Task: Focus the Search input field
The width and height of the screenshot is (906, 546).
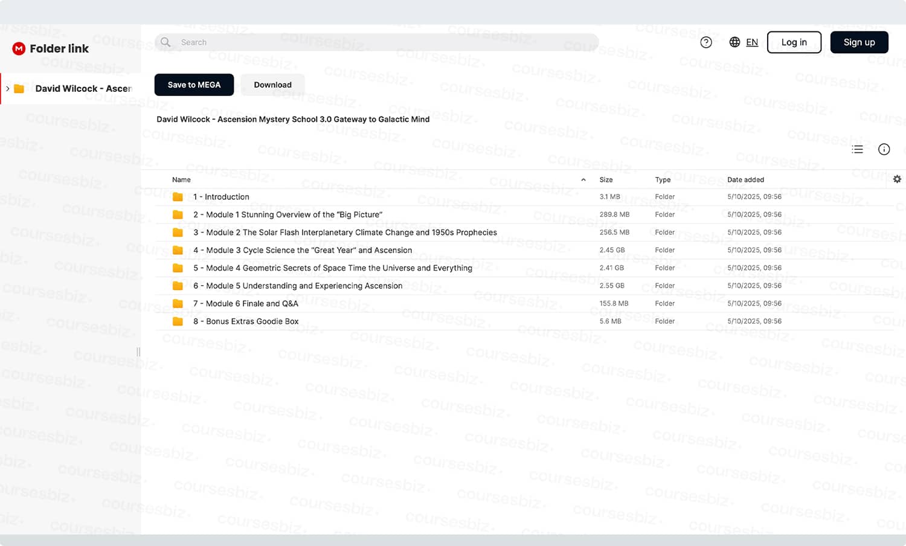Action: tap(377, 42)
